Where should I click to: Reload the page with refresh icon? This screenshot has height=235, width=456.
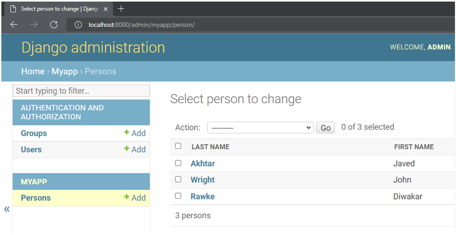tap(54, 25)
